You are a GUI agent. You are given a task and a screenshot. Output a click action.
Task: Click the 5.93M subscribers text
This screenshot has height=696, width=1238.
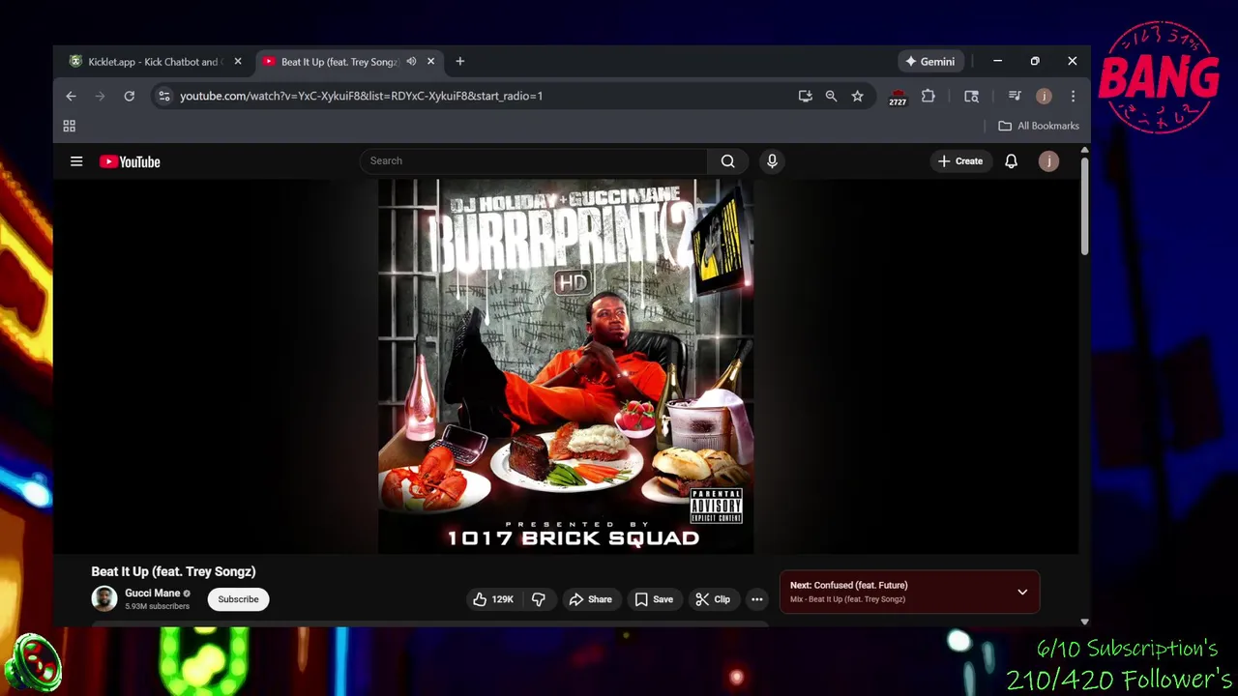(x=157, y=607)
